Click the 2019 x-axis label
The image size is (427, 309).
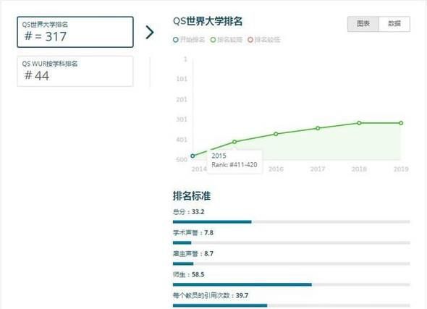[x=401, y=169]
